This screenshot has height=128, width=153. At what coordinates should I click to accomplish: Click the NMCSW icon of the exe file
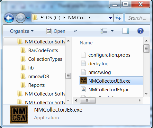click(x=84, y=80)
